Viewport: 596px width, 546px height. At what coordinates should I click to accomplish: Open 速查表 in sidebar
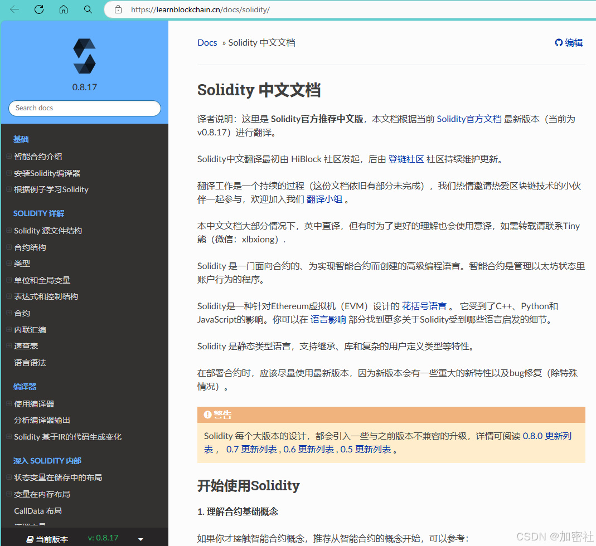[26, 346]
